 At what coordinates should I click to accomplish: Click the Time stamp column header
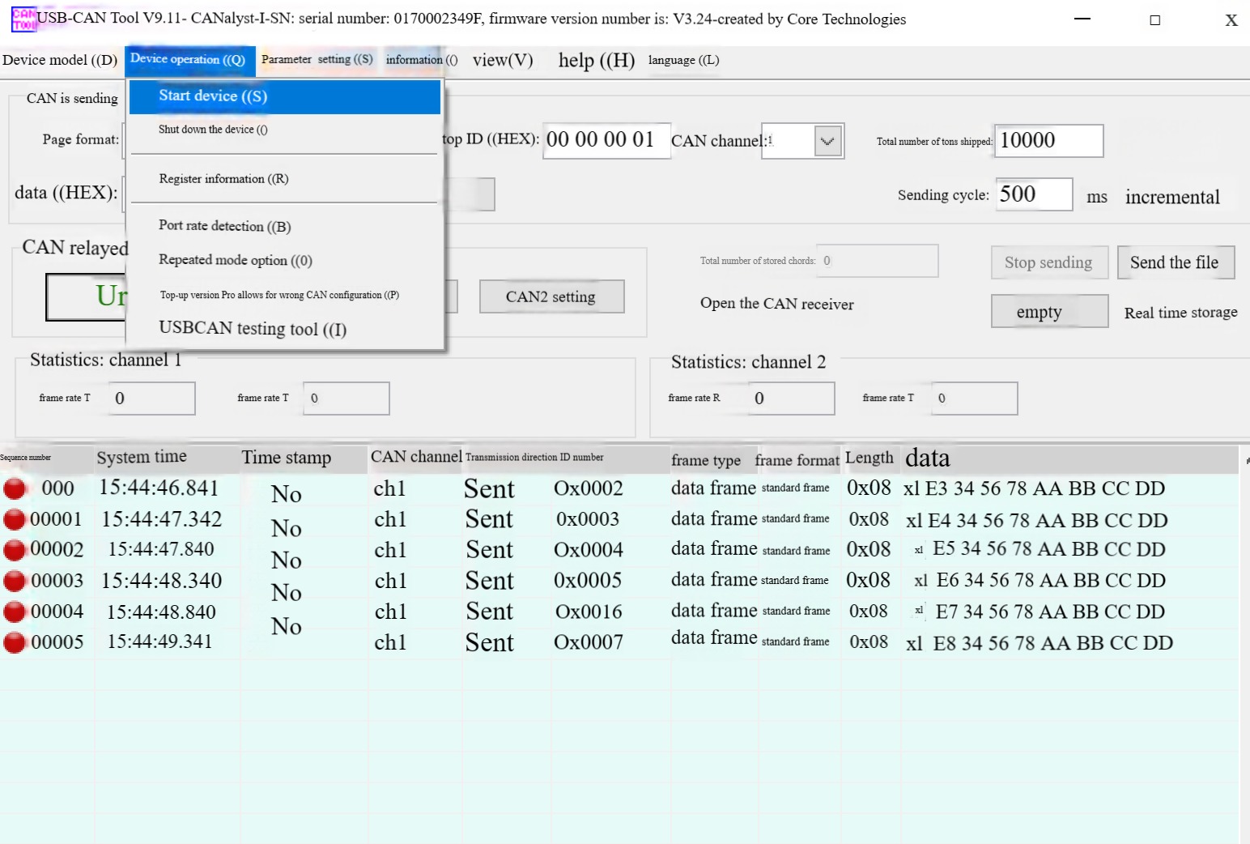287,458
